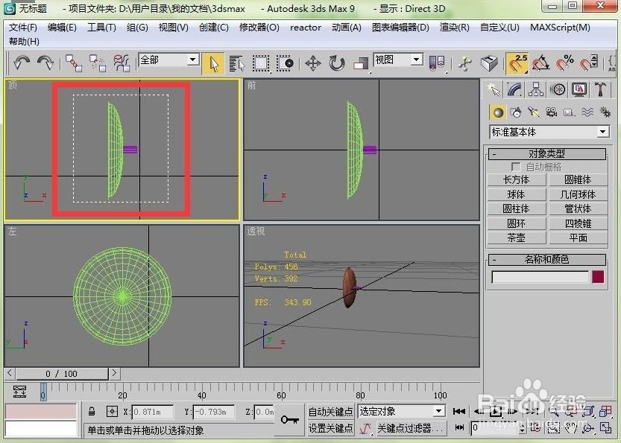Select the Geometry sphere category icon
621x443 pixels.
click(x=498, y=112)
